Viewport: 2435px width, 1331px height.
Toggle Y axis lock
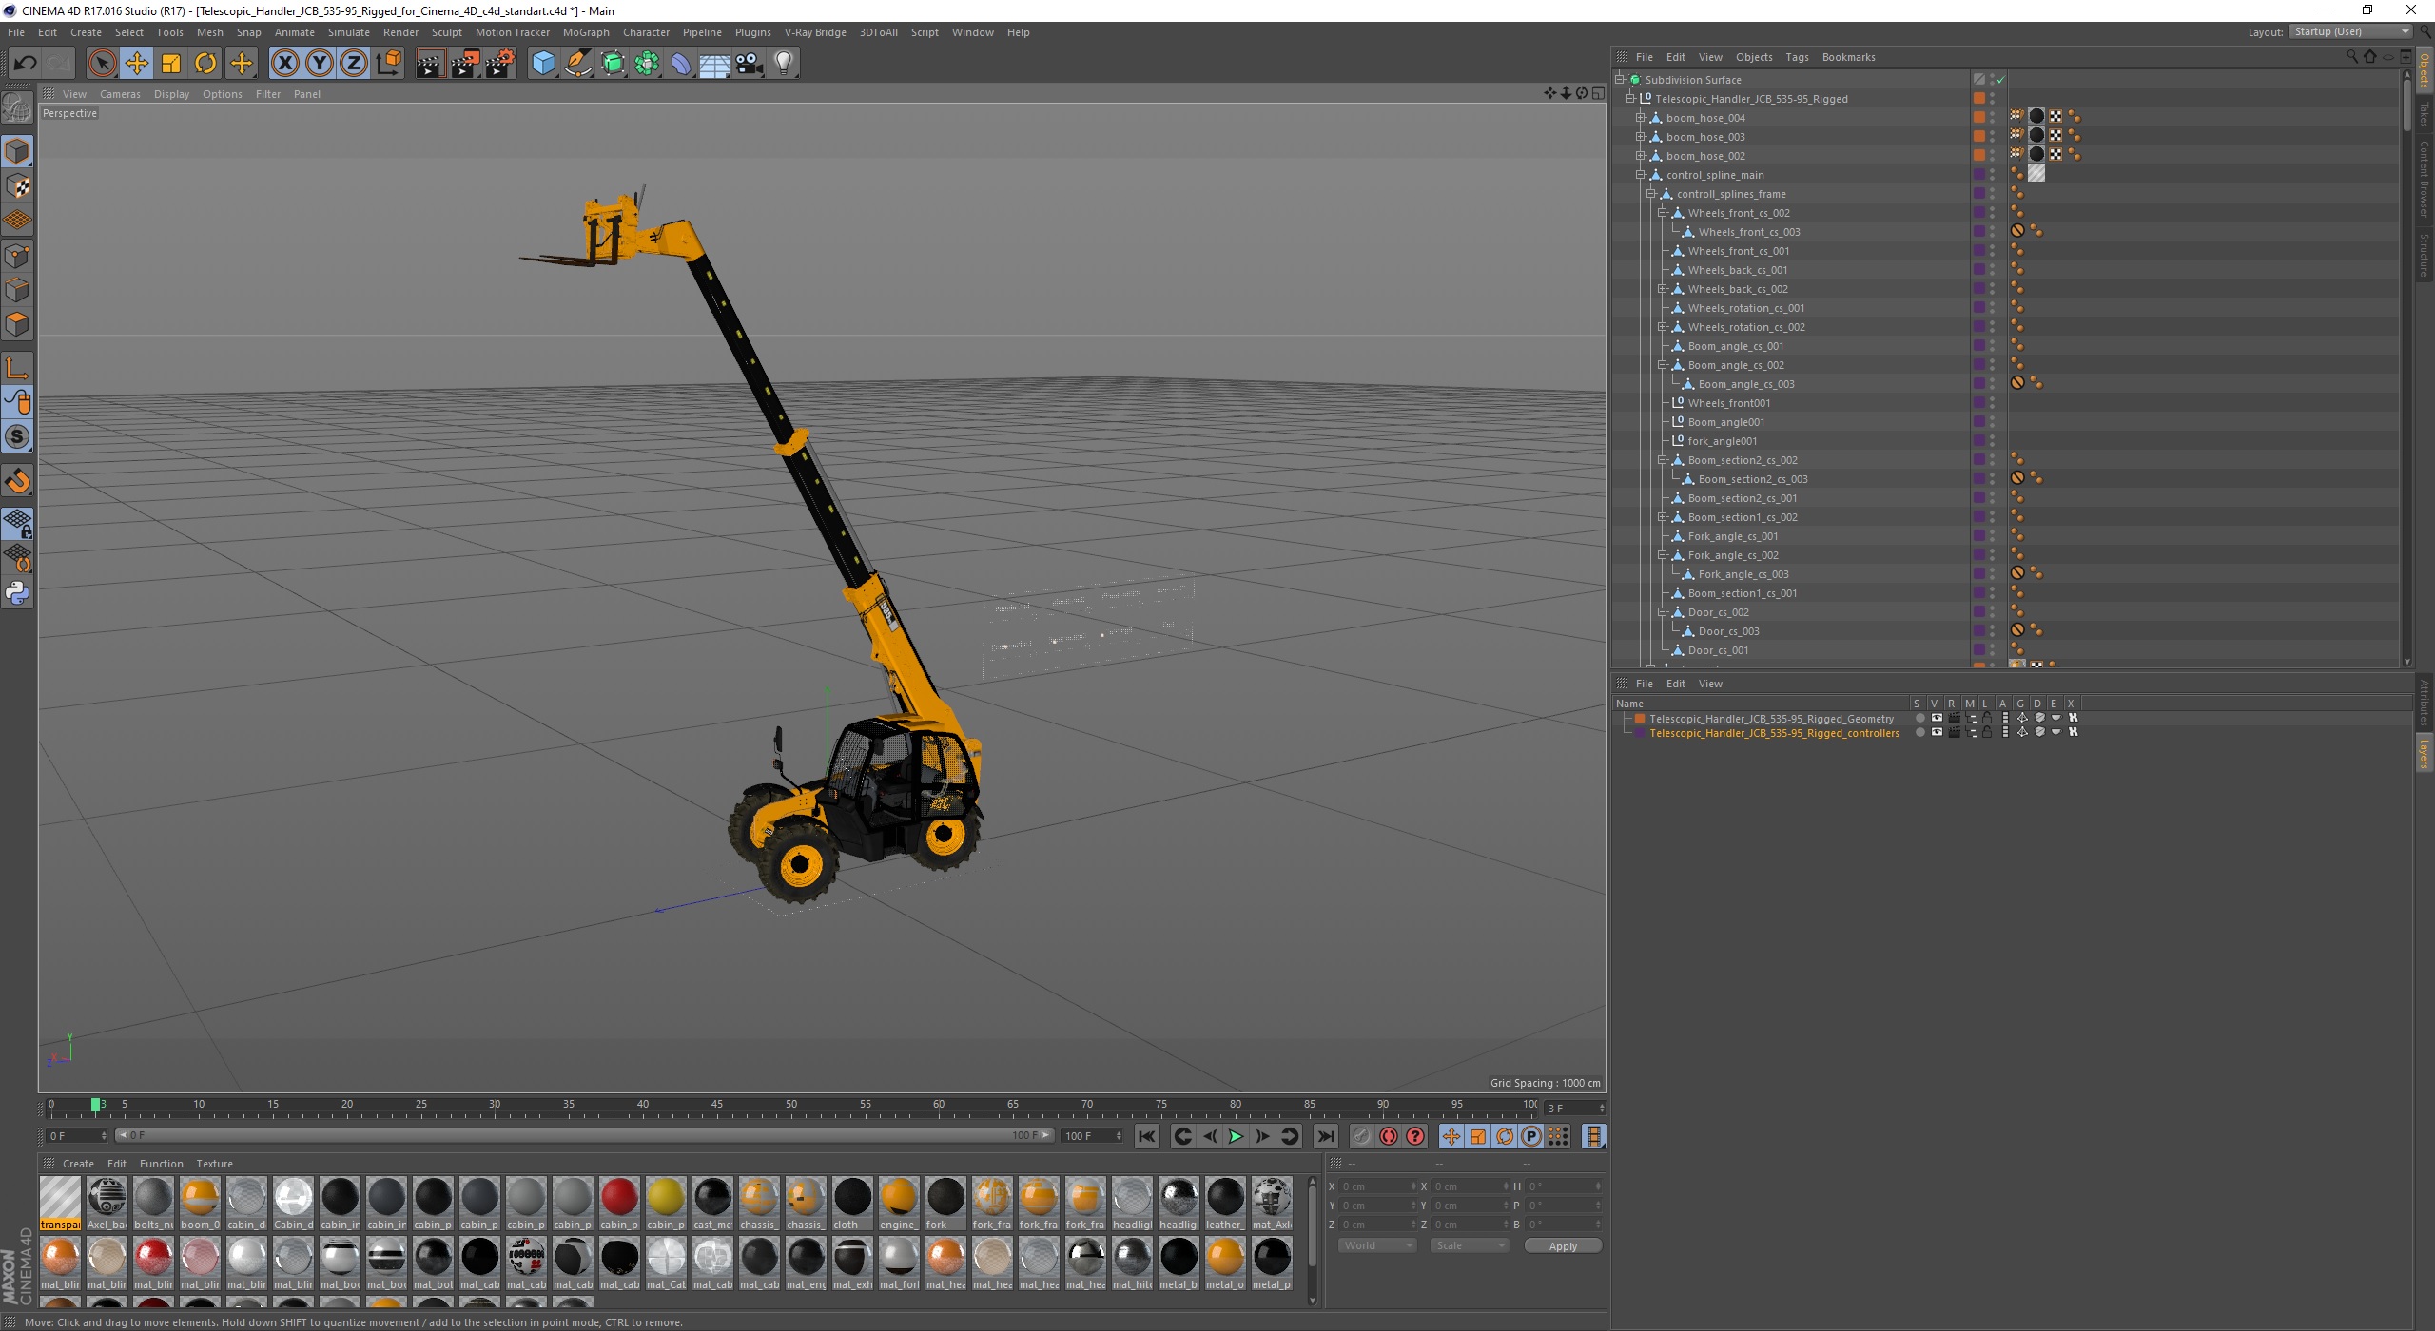click(x=320, y=64)
